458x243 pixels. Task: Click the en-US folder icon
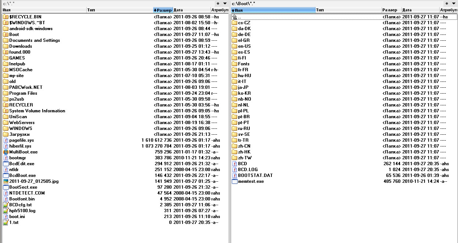tap(235, 46)
